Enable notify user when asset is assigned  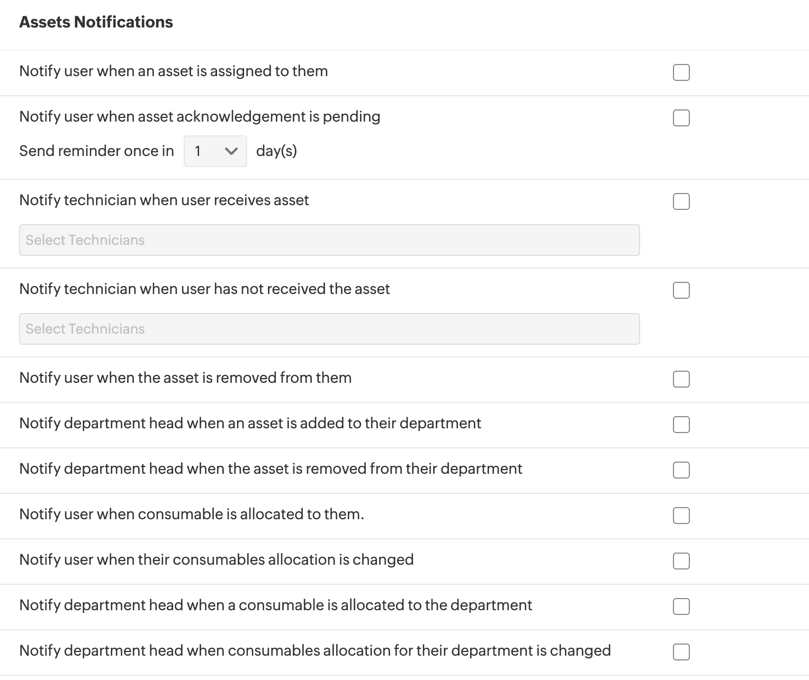click(681, 72)
